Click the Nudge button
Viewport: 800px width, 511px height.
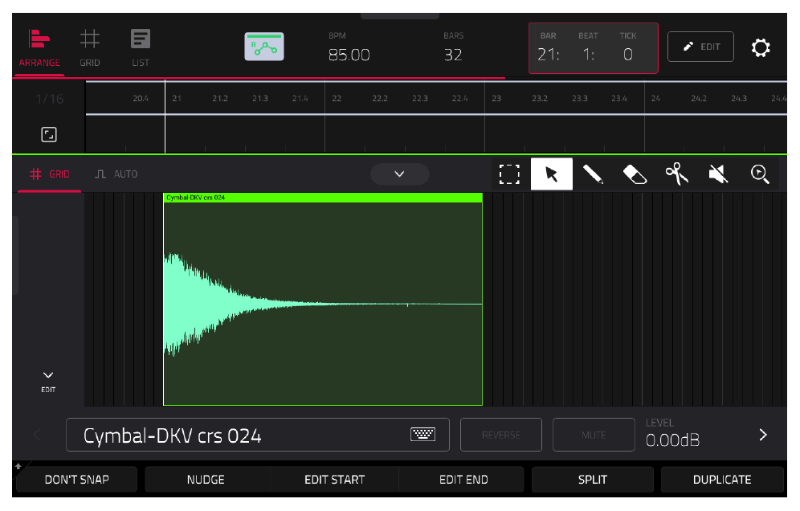pyautogui.click(x=206, y=480)
